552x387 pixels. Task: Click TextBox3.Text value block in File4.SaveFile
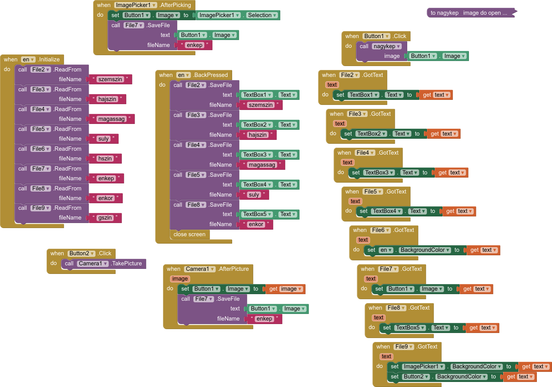(269, 155)
